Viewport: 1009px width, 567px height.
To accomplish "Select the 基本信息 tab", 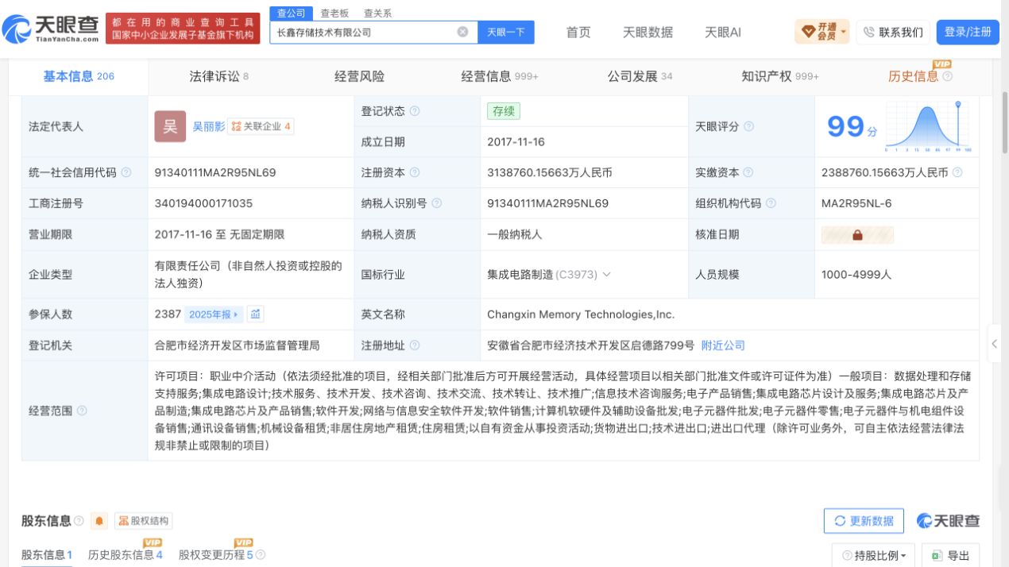I will (x=79, y=76).
